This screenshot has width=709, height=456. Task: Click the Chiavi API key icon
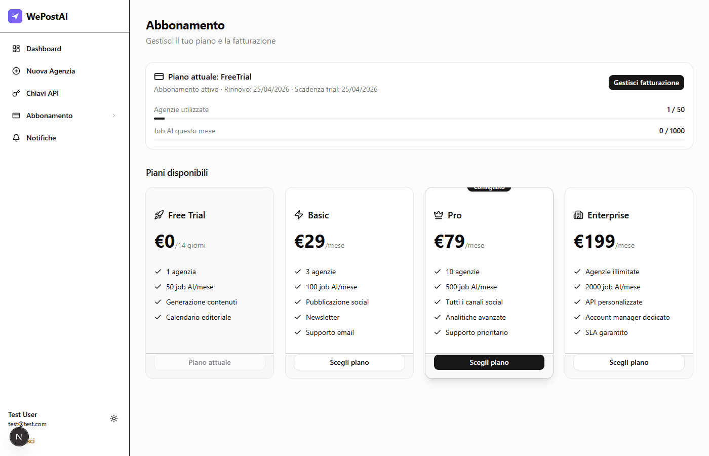tap(16, 93)
